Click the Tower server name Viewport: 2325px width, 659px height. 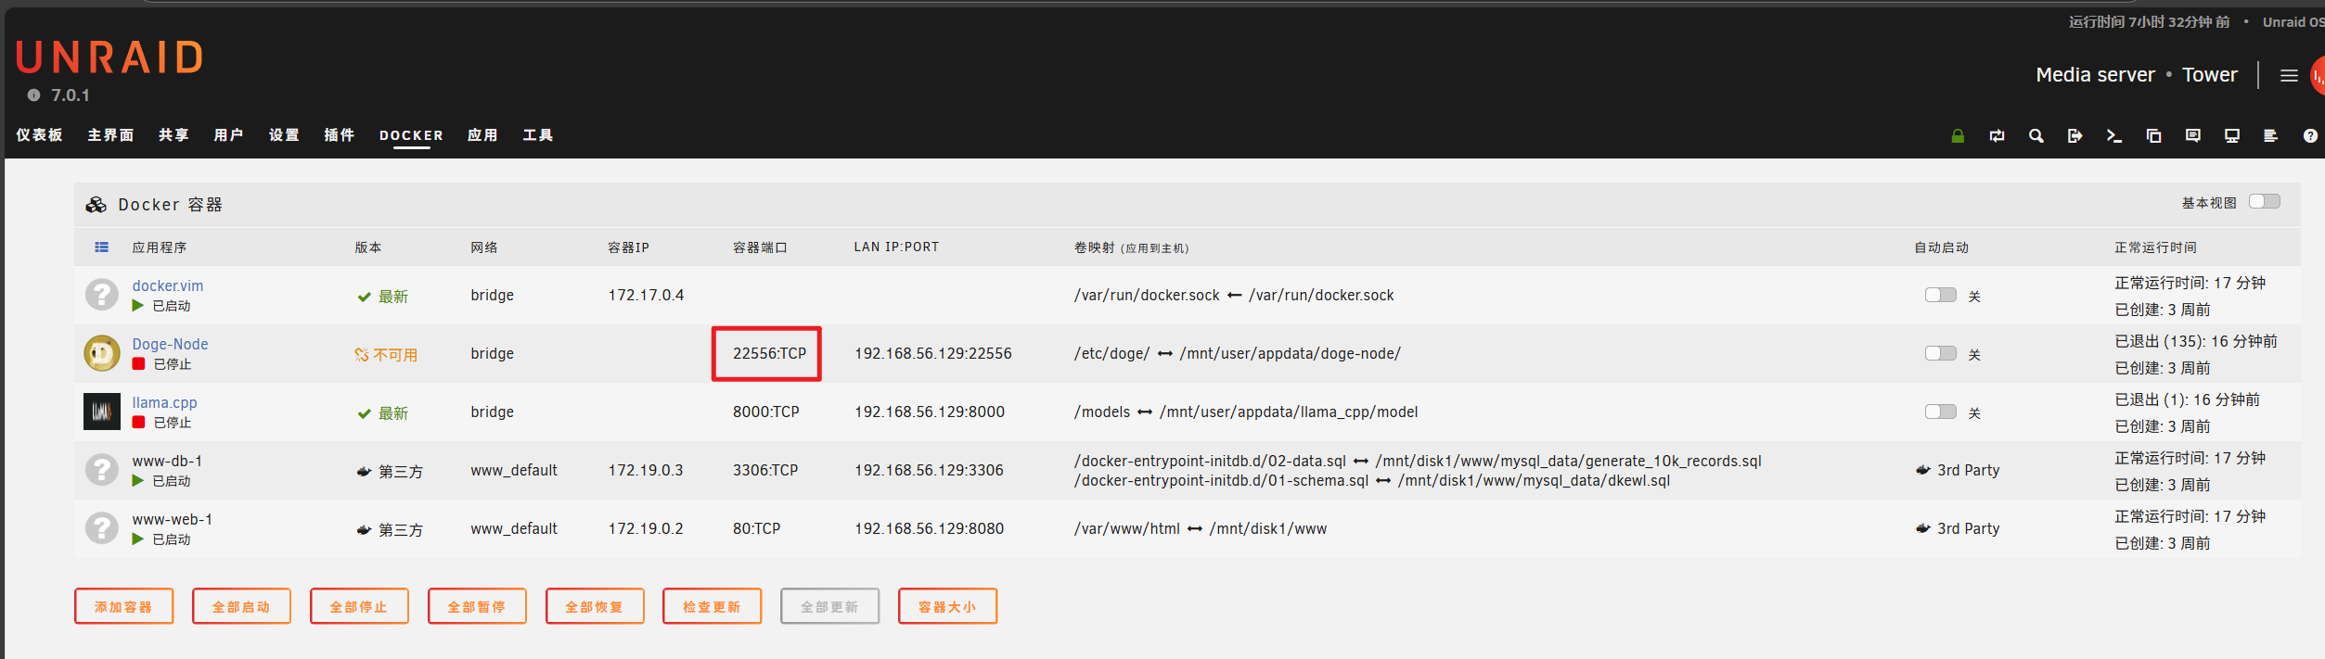coord(2209,75)
